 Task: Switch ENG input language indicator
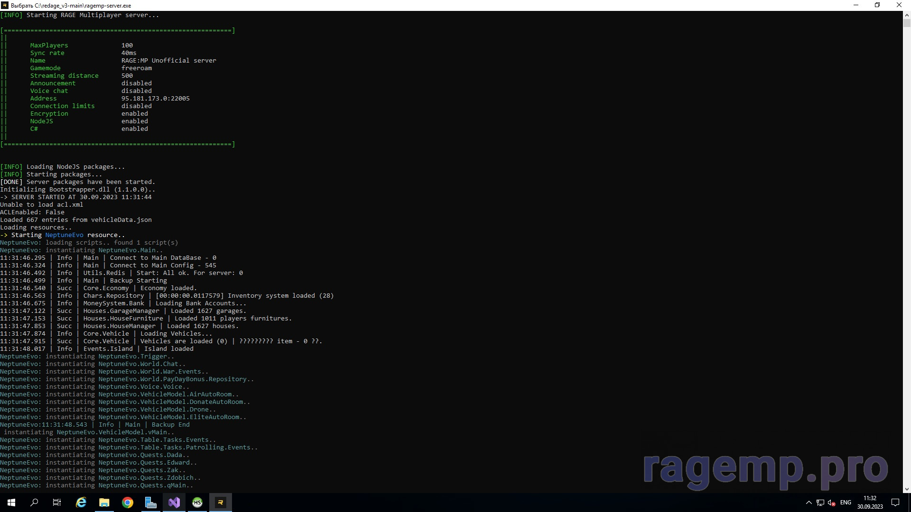click(x=846, y=503)
